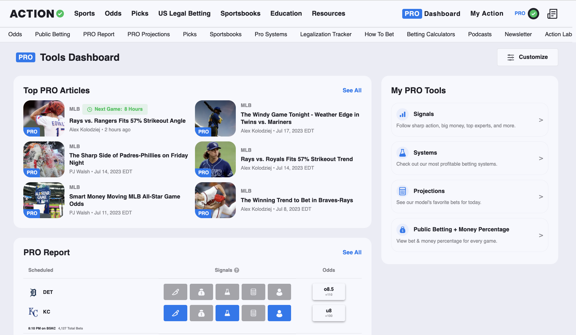Open Twins vs. Mariners windy game thumbnail
Screen dimensions: 576x335
pyautogui.click(x=215, y=118)
